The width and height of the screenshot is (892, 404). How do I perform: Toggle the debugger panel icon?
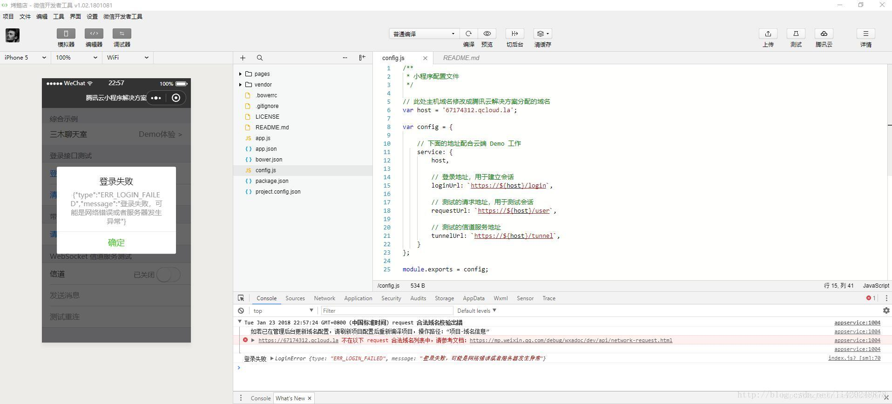coord(122,34)
